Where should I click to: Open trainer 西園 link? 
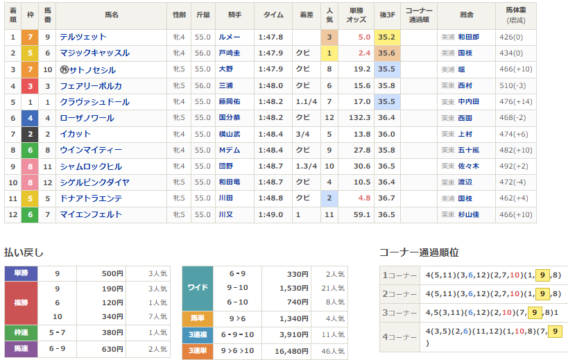click(465, 118)
